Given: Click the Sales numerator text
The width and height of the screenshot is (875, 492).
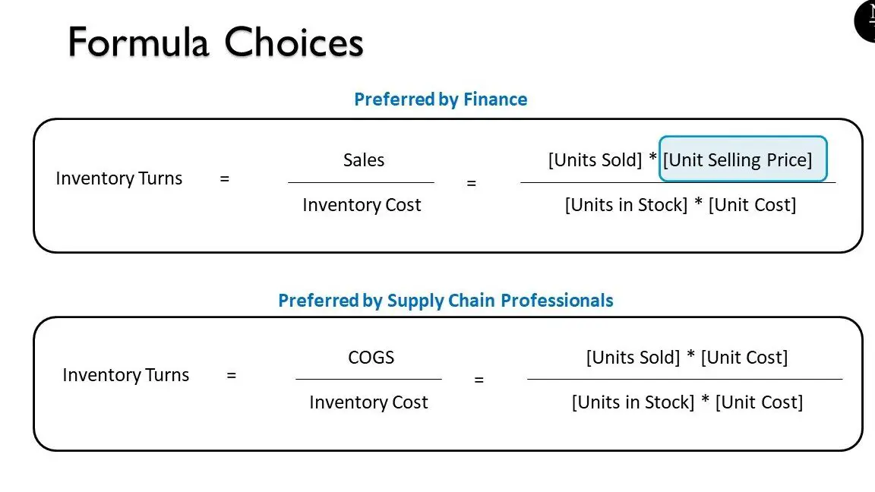Looking at the screenshot, I should pyautogui.click(x=363, y=160).
